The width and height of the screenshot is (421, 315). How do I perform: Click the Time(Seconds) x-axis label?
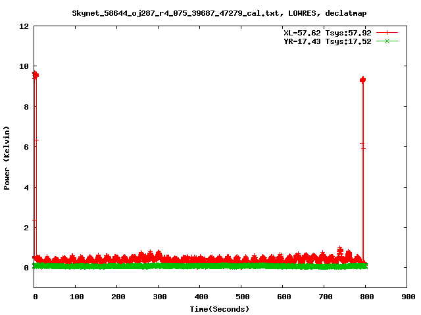(x=220, y=309)
